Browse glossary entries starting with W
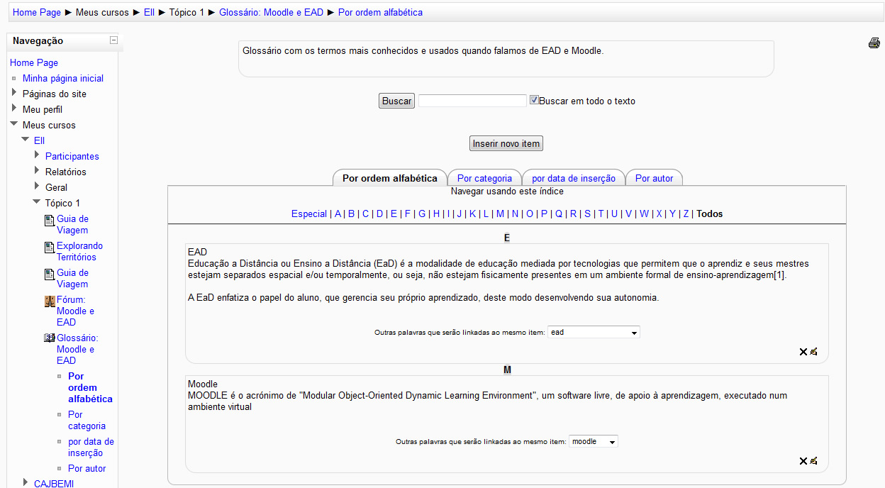This screenshot has height=488, width=885. [644, 213]
